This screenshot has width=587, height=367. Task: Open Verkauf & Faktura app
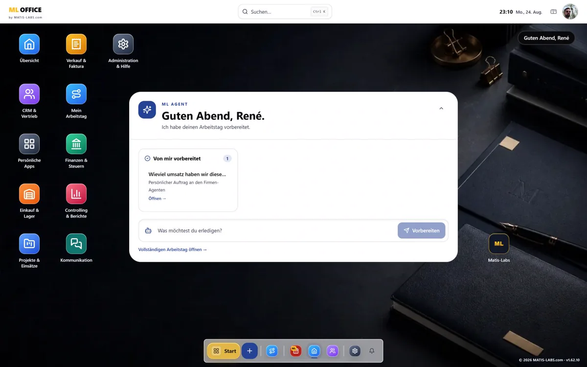[76, 44]
